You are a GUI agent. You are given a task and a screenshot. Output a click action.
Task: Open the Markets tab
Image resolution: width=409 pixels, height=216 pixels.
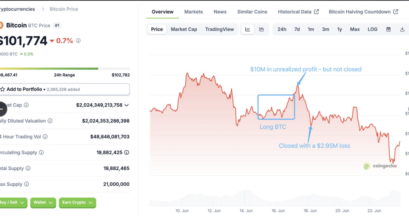(x=194, y=12)
